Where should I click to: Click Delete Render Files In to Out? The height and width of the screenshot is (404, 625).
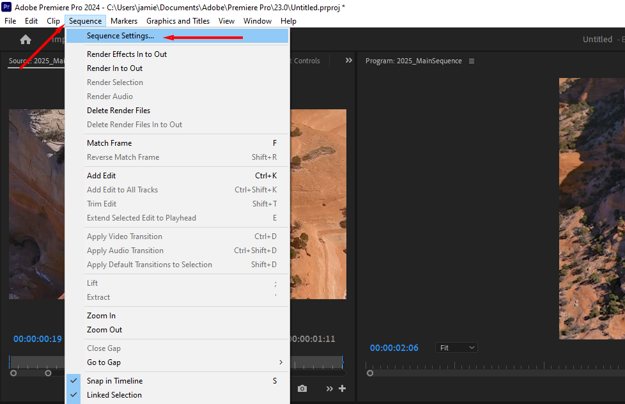click(178, 125)
